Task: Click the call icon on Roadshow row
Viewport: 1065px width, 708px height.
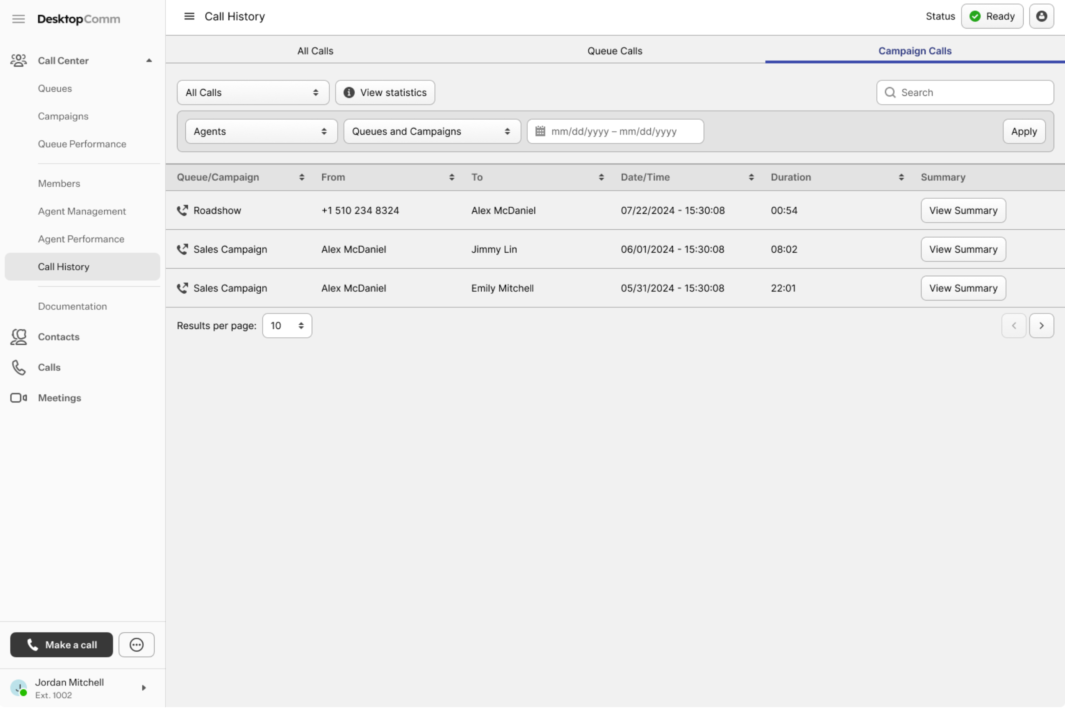Action: click(x=182, y=210)
